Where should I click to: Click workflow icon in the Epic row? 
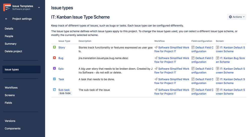coord(156,68)
